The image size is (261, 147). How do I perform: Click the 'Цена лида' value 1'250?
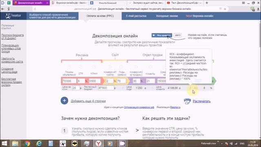click(x=139, y=88)
